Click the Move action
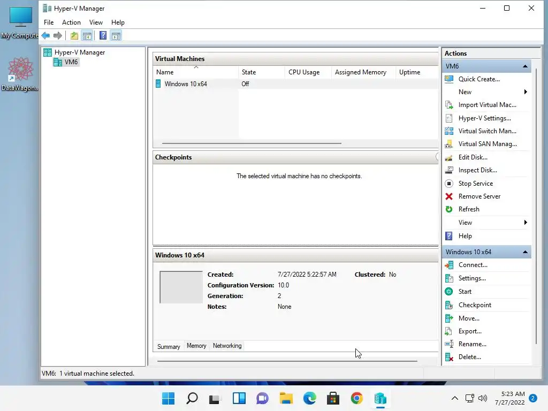The height and width of the screenshot is (411, 548). coord(469,318)
